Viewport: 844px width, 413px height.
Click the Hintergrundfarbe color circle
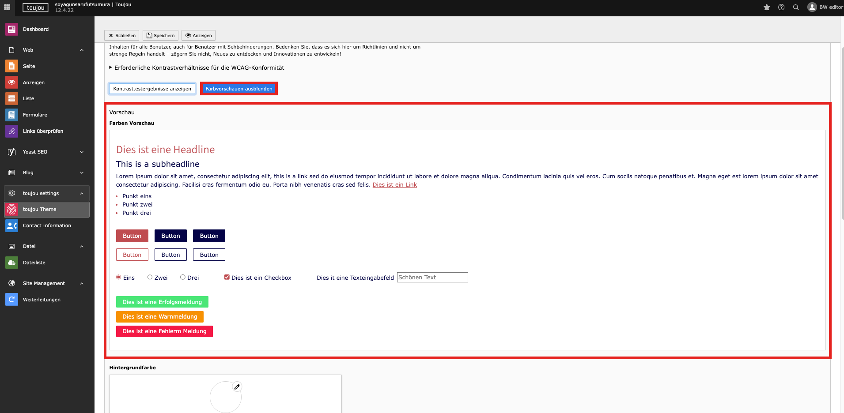click(x=225, y=397)
